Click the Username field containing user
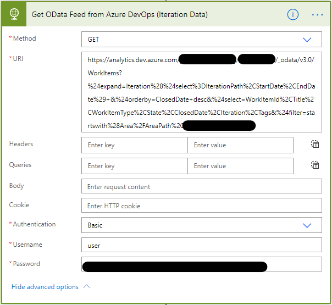Screen dimensions: 332x305 202,245
